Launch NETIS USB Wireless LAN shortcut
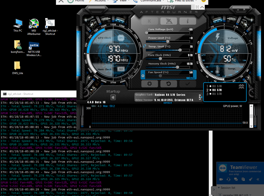Viewport: 264px width, 196px height. pos(34,49)
